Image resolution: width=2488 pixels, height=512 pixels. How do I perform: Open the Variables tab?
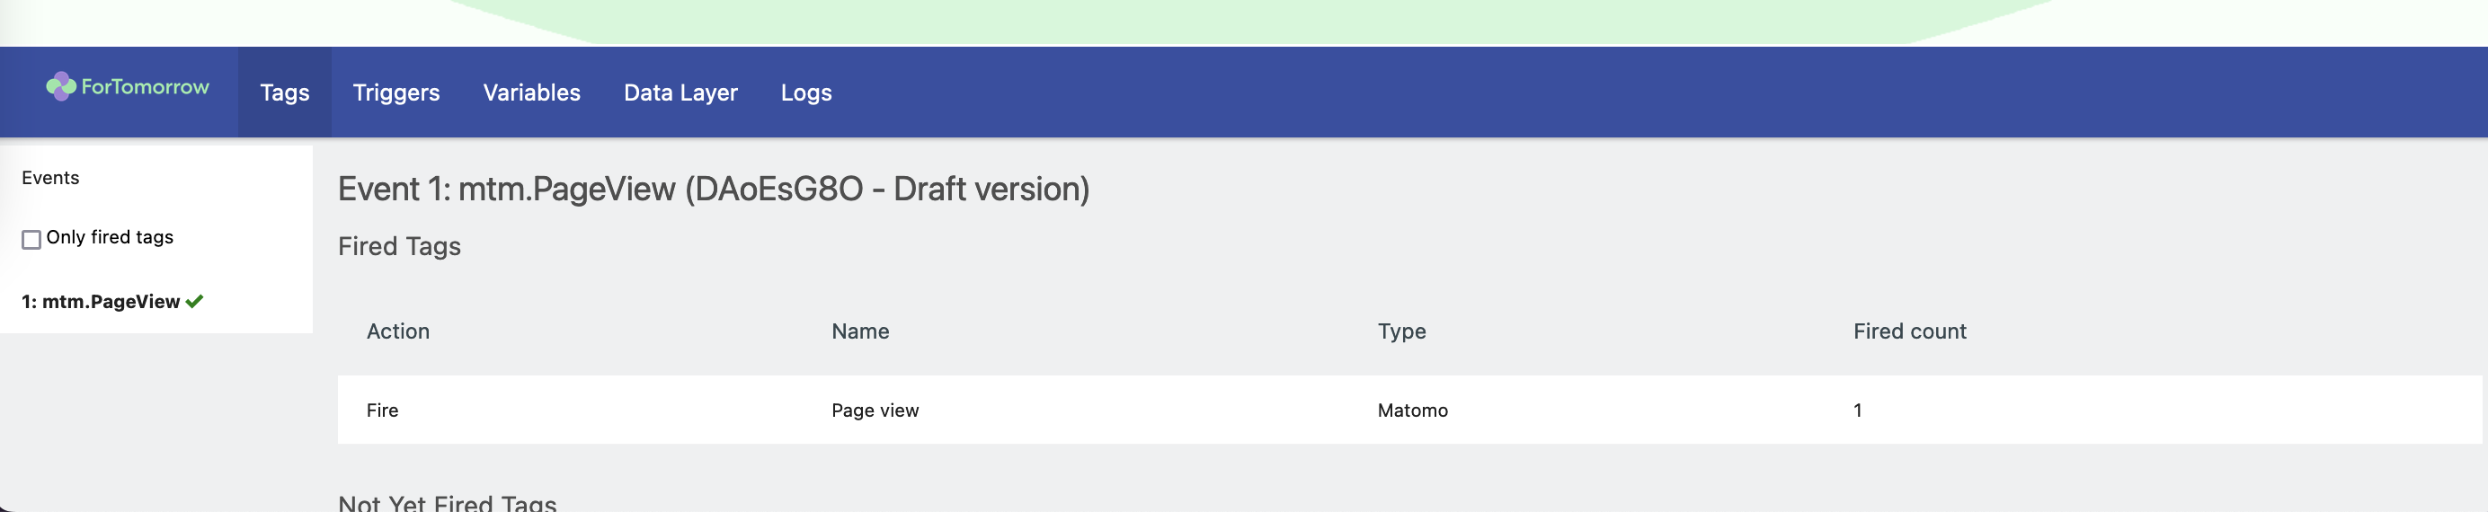(x=532, y=93)
